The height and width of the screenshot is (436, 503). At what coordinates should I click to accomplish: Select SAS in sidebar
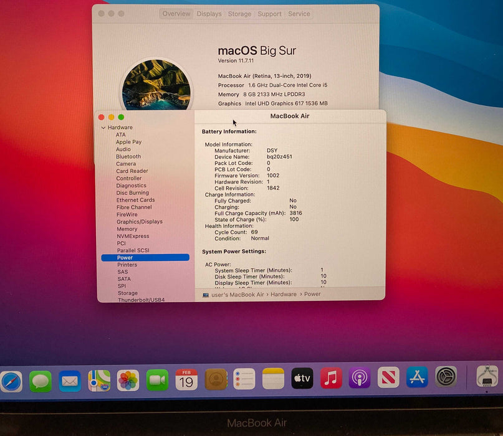123,272
